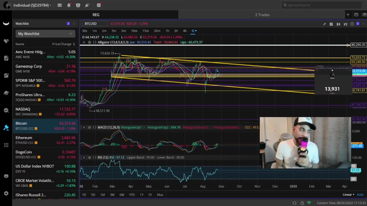
Task: Toggle the Linear scale option
Action: click(348, 195)
